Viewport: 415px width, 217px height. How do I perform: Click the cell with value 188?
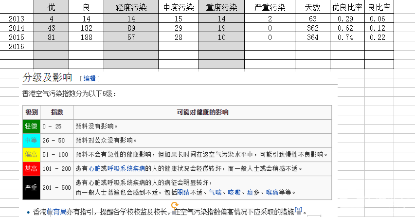point(86,37)
